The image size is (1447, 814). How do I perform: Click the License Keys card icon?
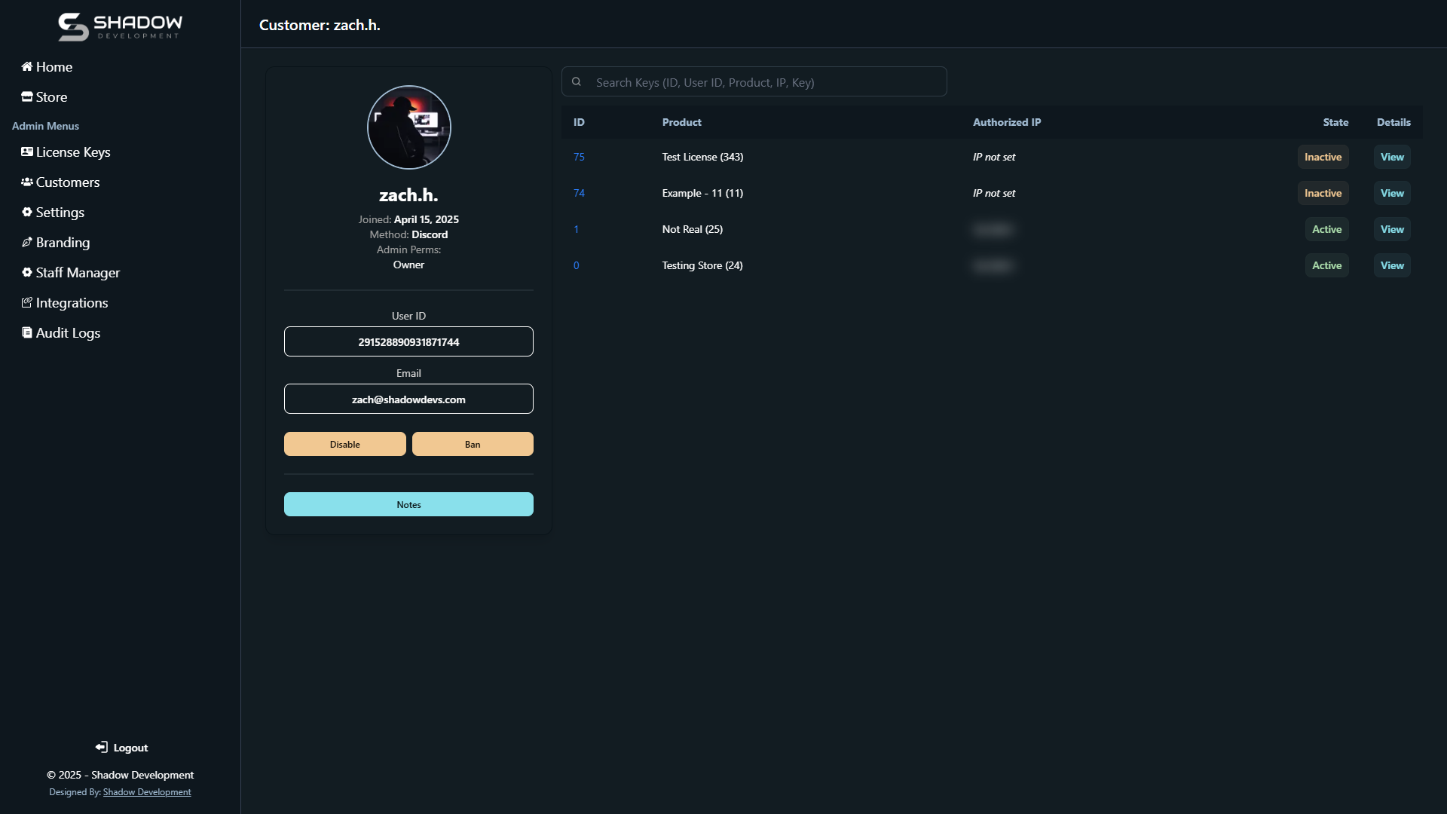26,151
